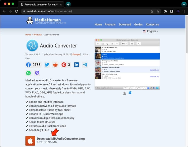Open Home in the site navigation
The image size is (188, 147).
99,24
